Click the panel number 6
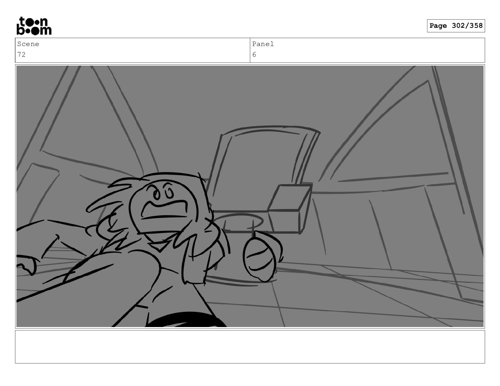 click(x=254, y=55)
